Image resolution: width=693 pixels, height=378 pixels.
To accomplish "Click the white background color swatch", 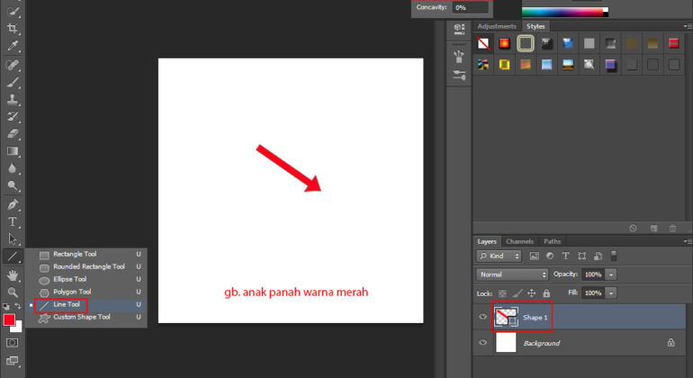I will 18,328.
